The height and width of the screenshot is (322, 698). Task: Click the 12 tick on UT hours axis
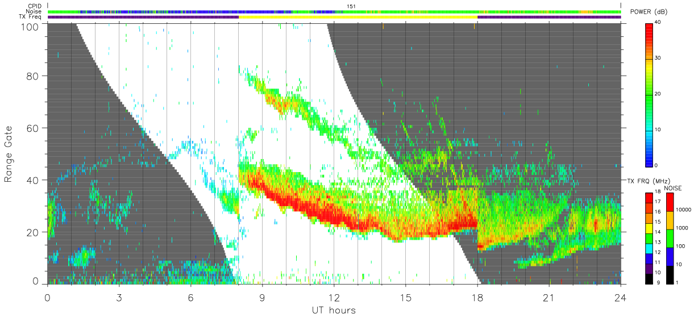334,297
